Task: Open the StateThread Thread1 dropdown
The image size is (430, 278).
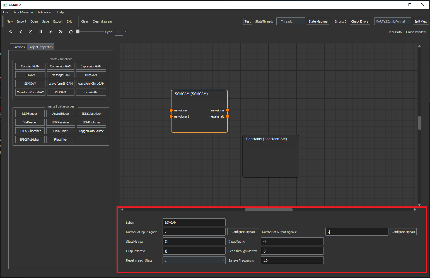Action: [291, 21]
